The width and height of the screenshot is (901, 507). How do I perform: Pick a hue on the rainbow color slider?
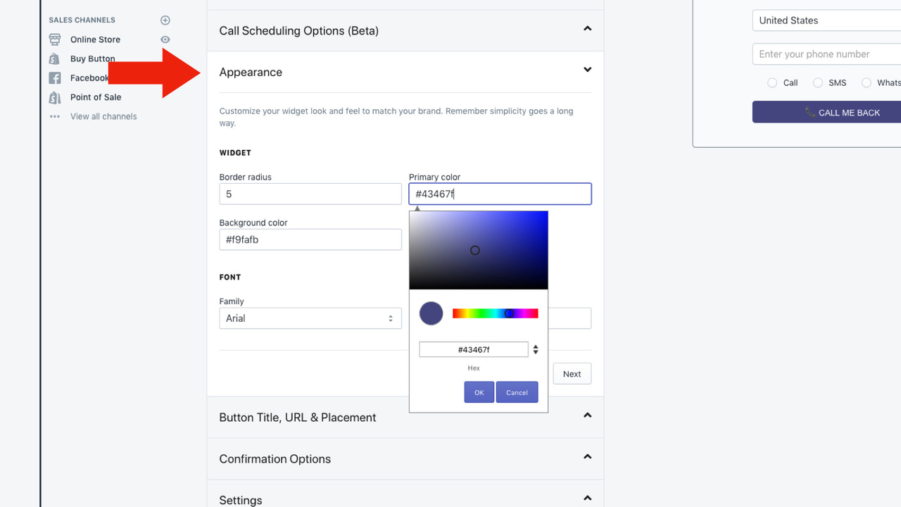coord(495,313)
